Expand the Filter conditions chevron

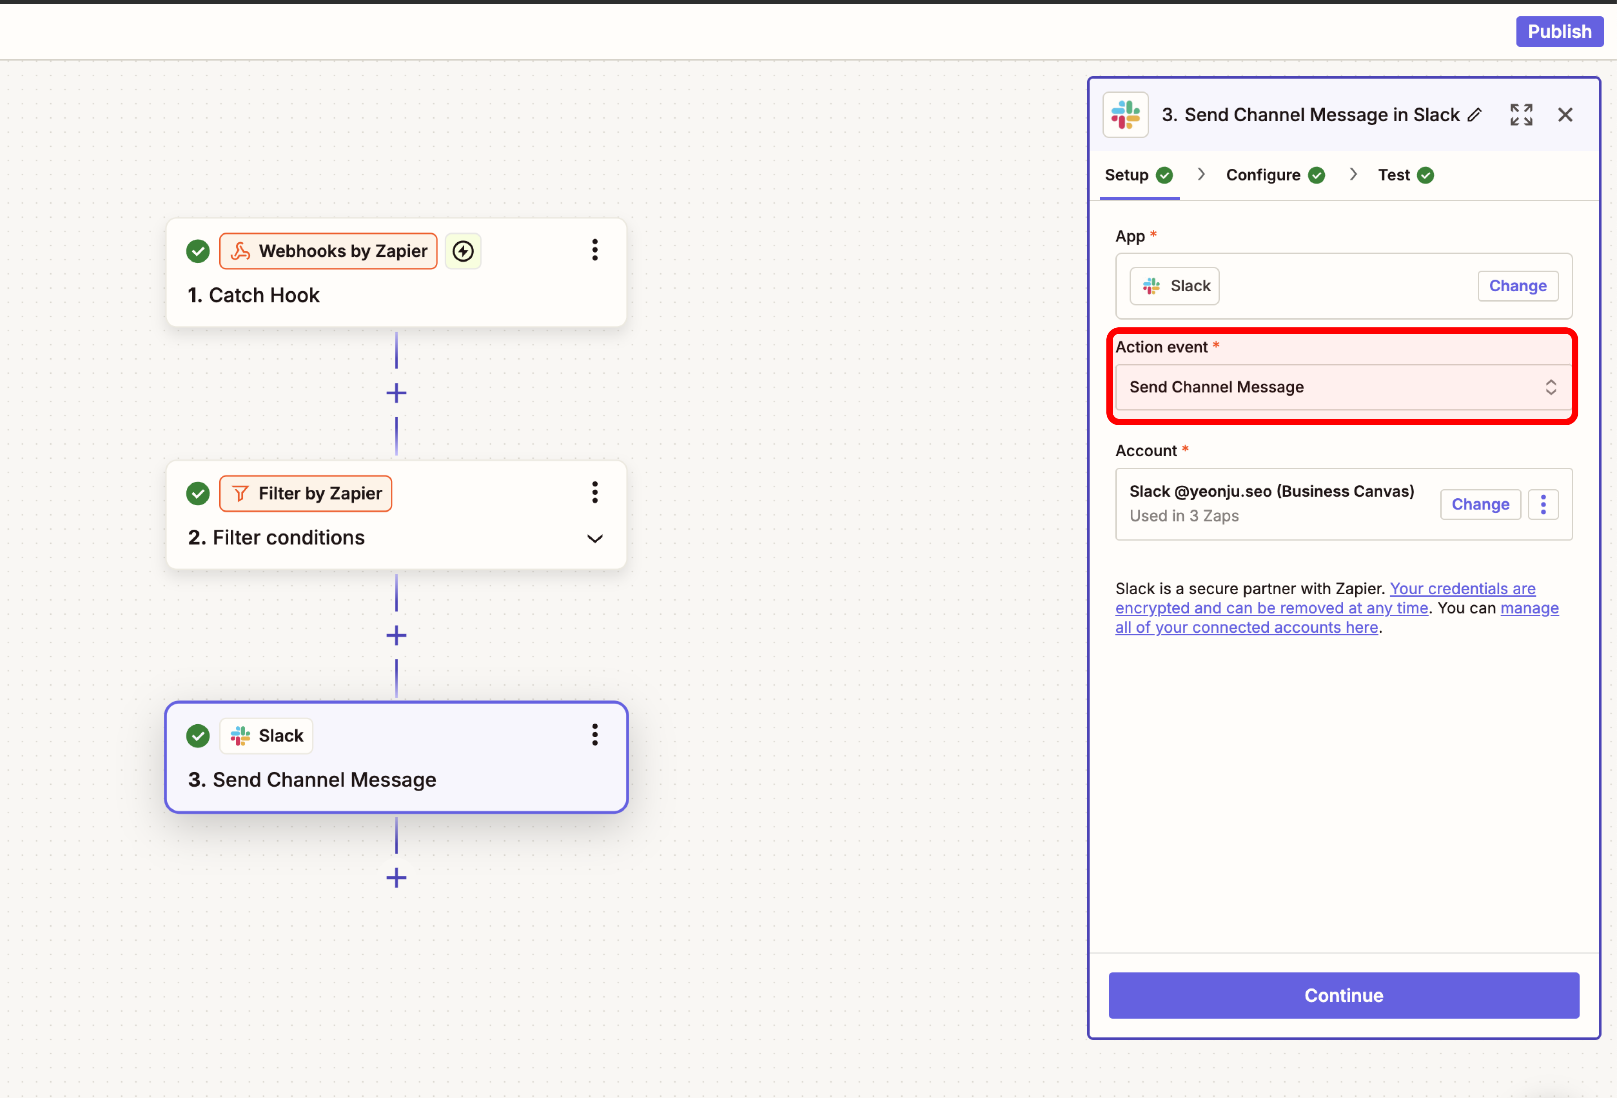pyautogui.click(x=594, y=538)
